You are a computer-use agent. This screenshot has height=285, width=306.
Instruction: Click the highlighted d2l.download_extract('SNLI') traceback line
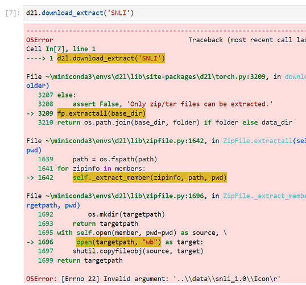point(111,58)
